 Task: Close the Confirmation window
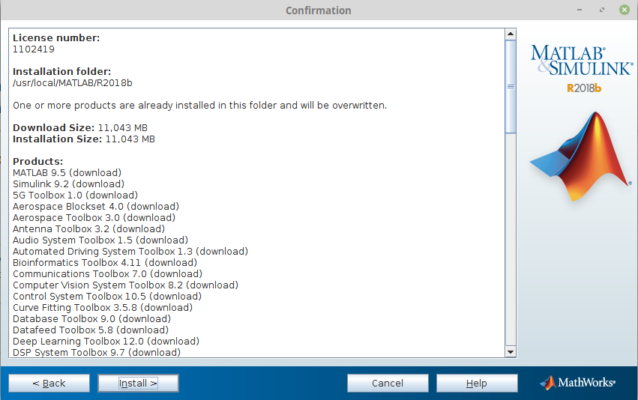(624, 10)
